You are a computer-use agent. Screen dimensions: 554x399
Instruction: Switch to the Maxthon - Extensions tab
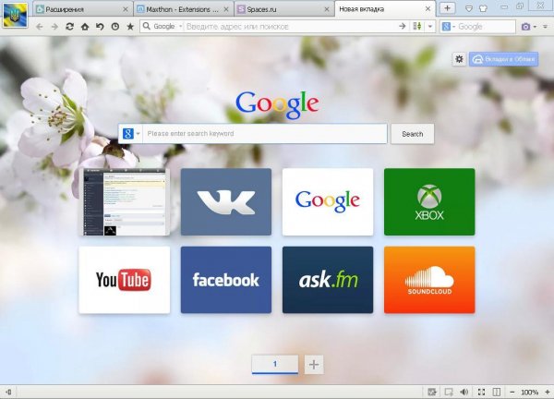[x=184, y=9]
